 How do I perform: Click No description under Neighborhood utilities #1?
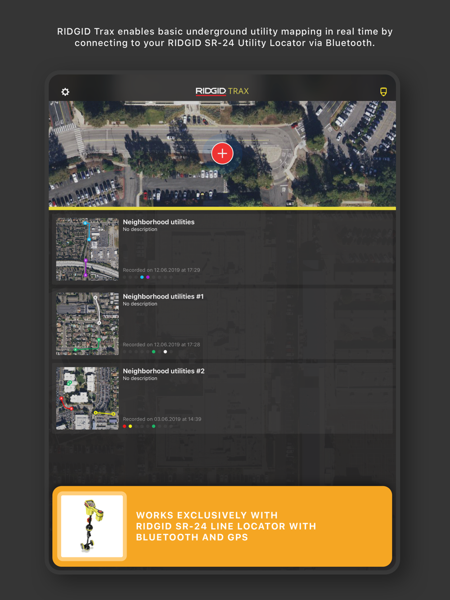click(140, 304)
